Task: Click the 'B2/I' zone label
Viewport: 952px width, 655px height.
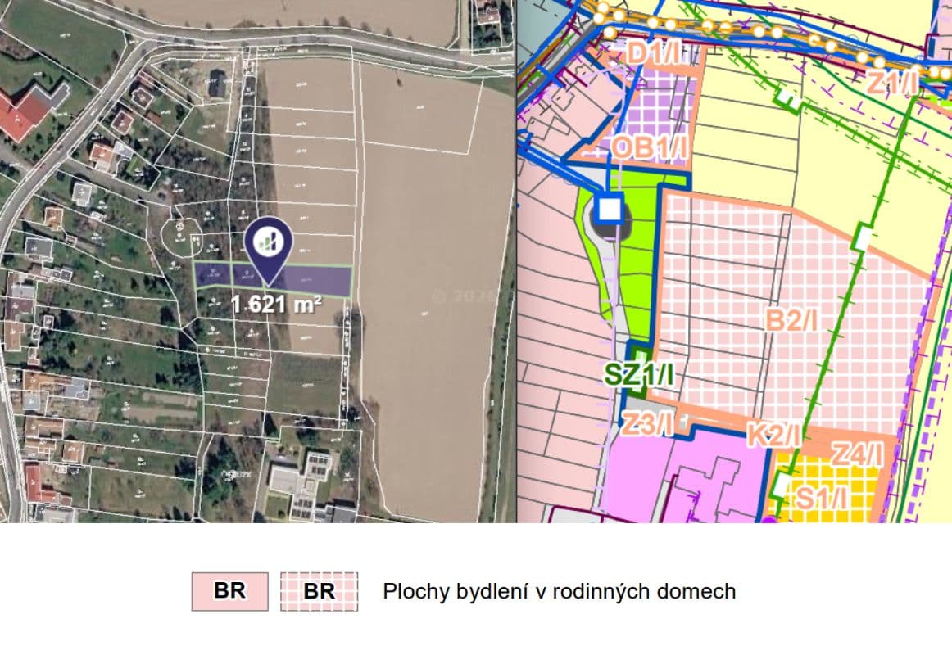Action: point(791,321)
